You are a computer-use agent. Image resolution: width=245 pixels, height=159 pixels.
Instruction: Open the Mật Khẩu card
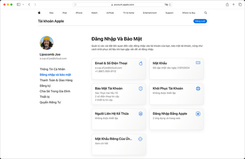(176, 69)
